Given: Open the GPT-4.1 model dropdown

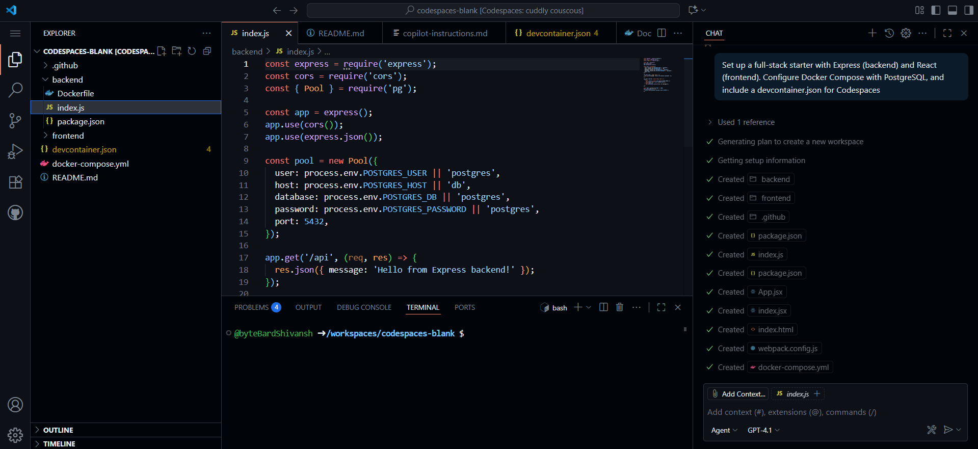Looking at the screenshot, I should coord(763,430).
